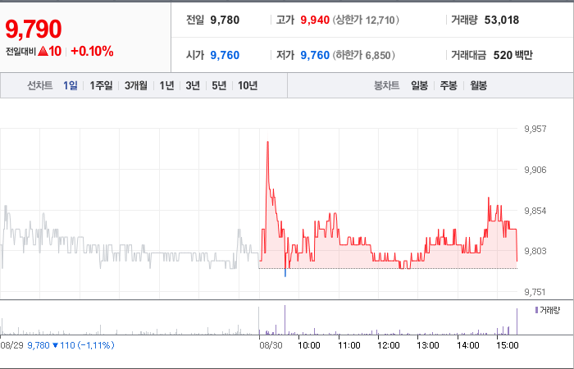Screen dimensions: 574x369
Task: Click the 08/29 date label
Action: [x=12, y=345]
